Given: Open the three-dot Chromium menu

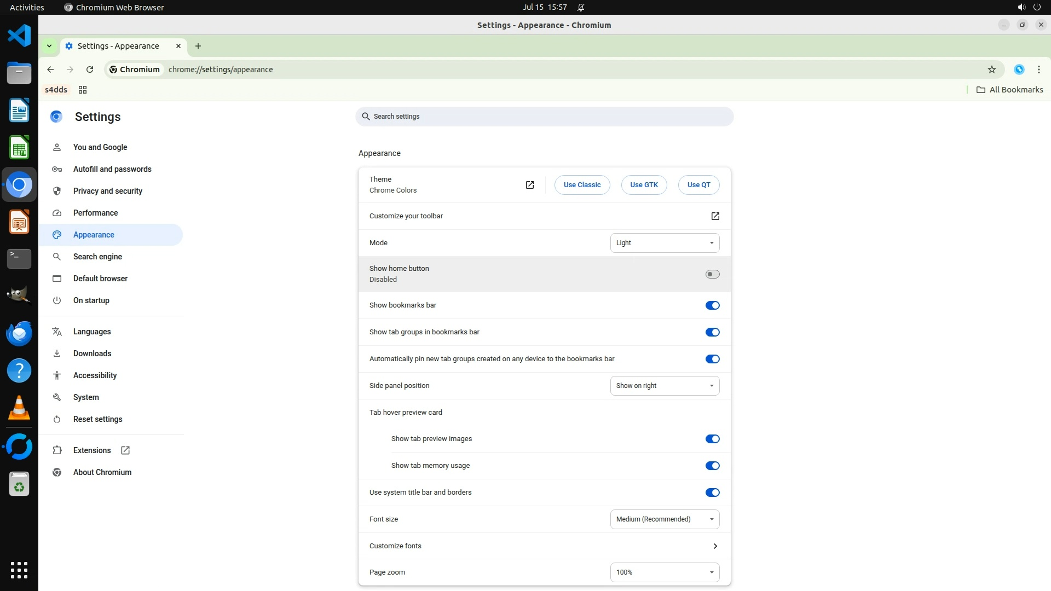Looking at the screenshot, I should 1038,69.
